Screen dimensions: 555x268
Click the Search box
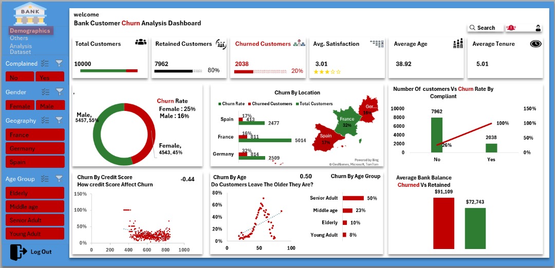pyautogui.click(x=485, y=28)
